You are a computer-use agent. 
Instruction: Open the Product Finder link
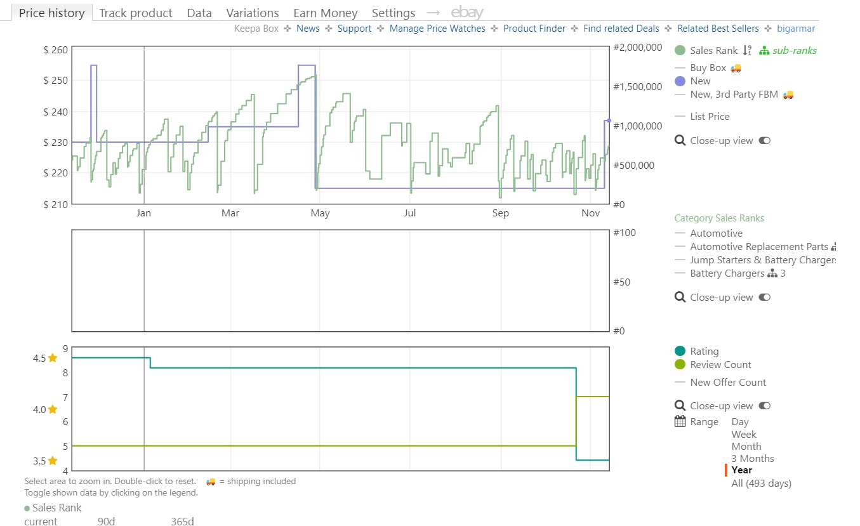pyautogui.click(x=534, y=29)
